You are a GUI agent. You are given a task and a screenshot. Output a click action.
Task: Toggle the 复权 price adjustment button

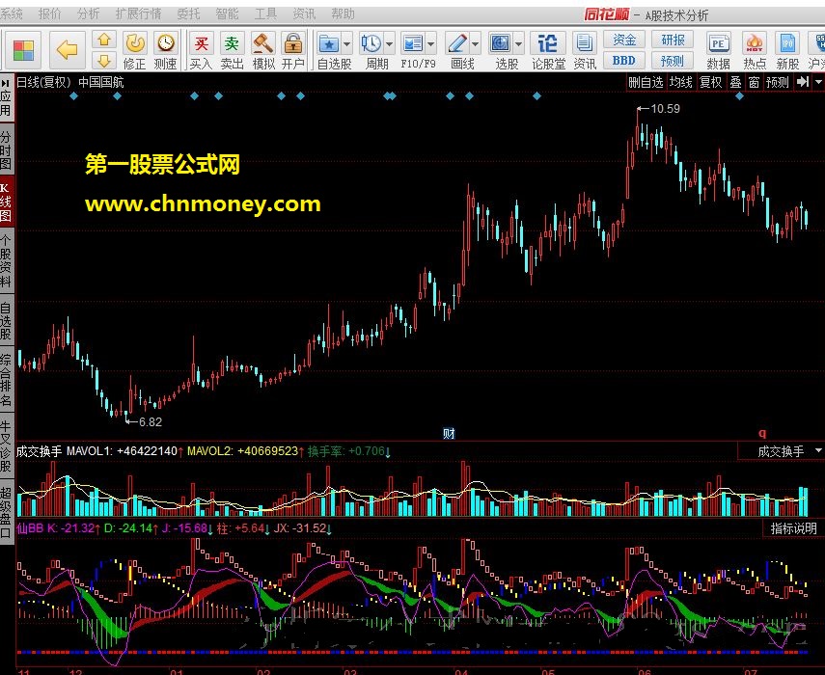[710, 82]
